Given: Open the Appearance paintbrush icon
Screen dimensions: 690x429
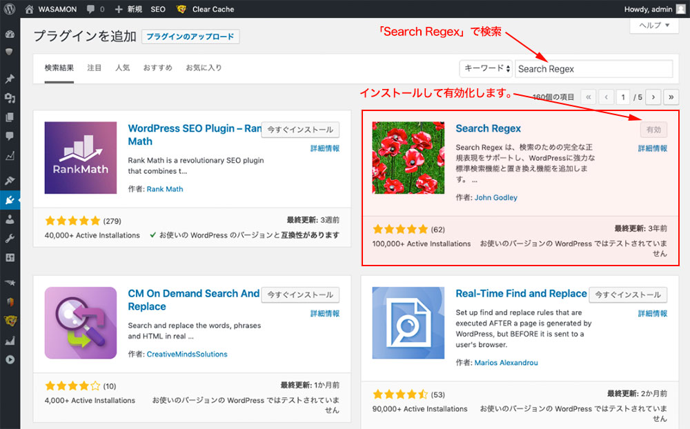Looking at the screenshot, I should (10, 181).
